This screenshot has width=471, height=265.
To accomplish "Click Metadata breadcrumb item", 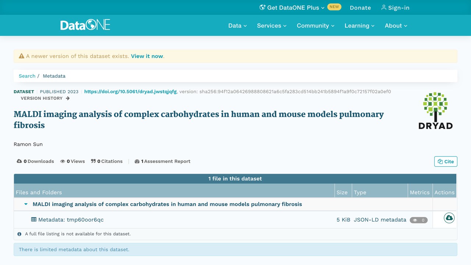I will [54, 76].
